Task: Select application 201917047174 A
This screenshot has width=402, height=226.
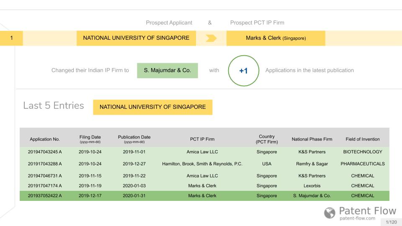Action: [x=45, y=186]
